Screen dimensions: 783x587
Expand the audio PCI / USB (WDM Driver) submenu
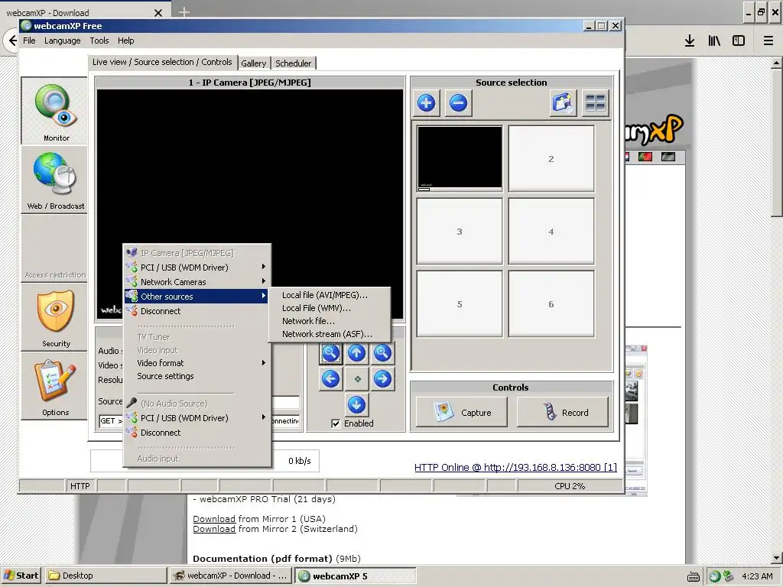pyautogui.click(x=197, y=418)
